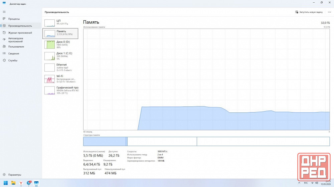Image resolution: width=334 pixels, height=187 pixels.
Task: Click the Сведения details icon
Action: point(4,54)
